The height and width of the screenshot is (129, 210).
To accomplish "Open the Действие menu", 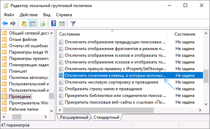I will pos(28,15).
